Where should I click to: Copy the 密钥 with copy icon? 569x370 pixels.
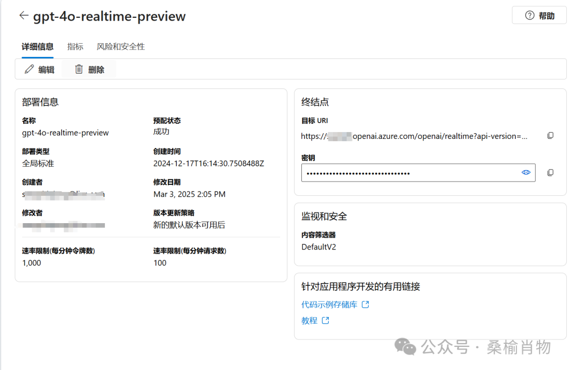pos(550,173)
